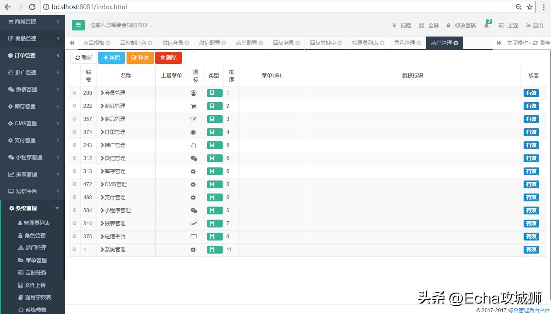Click the 删除 button

[168, 57]
